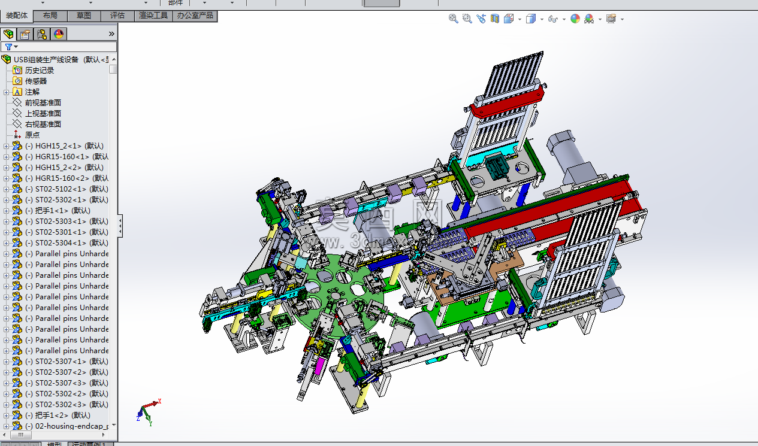758x446 pixels.
Task: Activate the Section View icon
Action: [x=494, y=19]
